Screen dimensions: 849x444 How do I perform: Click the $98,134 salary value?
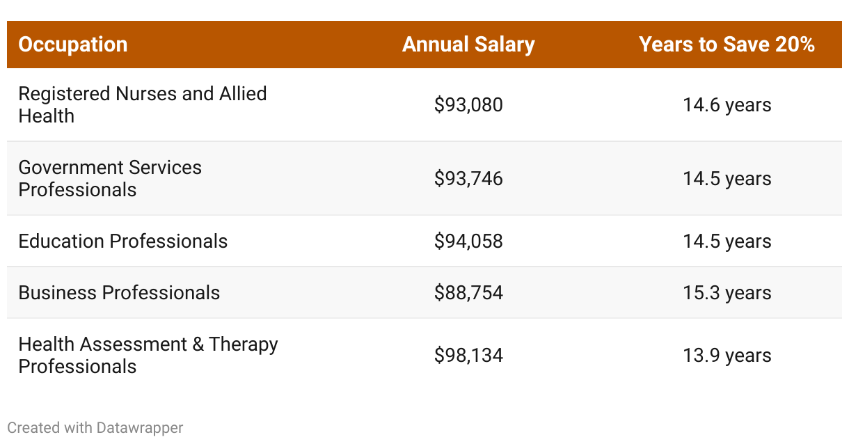[x=468, y=356]
